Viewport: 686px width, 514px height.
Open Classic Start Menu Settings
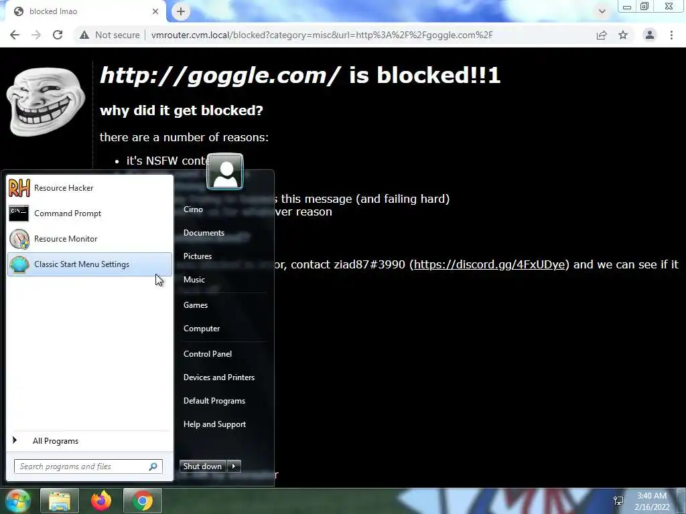coord(90,264)
